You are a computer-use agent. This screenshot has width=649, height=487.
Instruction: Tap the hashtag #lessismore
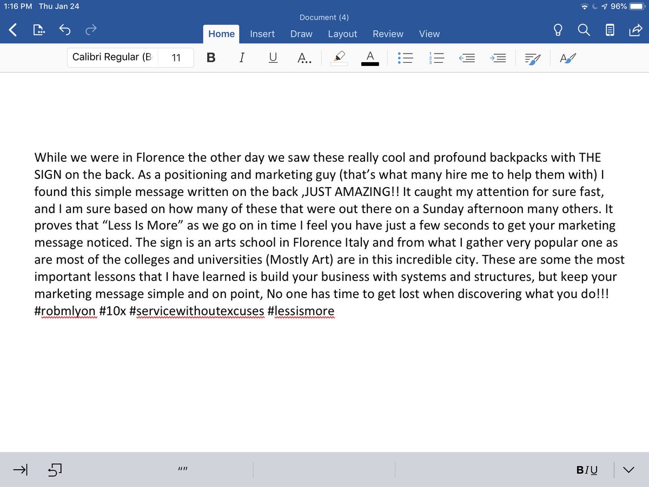tap(301, 312)
